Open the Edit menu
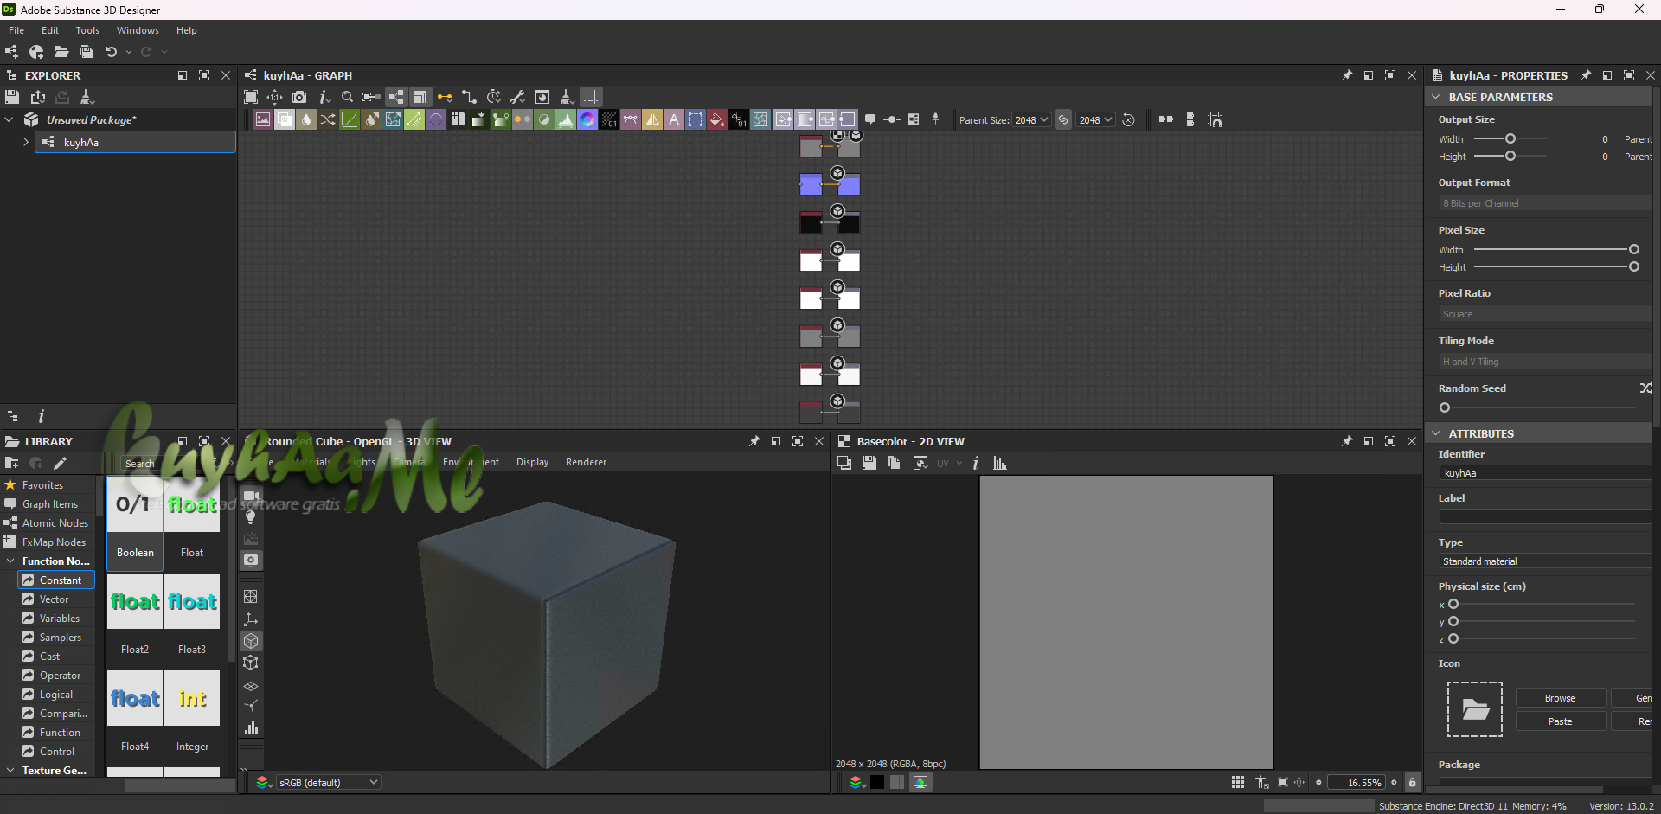1661x814 pixels. tap(50, 30)
